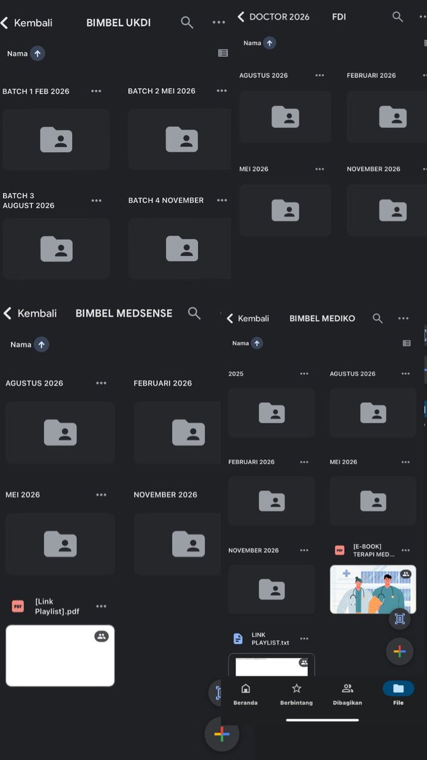This screenshot has width=427, height=760.
Task: Open options for BATCH 1 FEB 2026
Action: pos(96,91)
